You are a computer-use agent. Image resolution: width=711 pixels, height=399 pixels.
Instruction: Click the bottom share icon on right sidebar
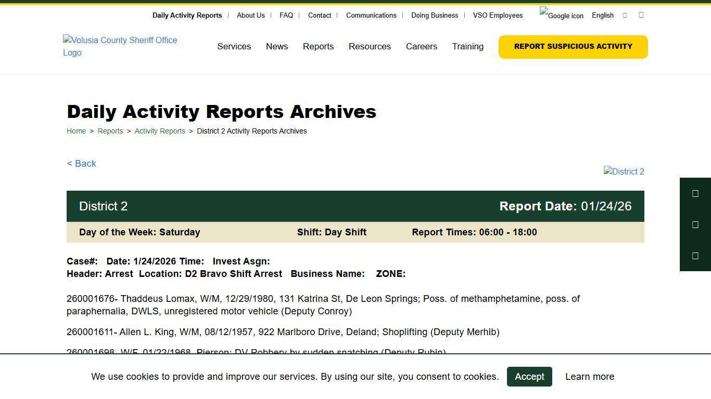click(695, 256)
